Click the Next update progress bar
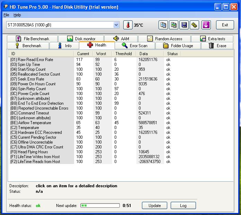 100,205
